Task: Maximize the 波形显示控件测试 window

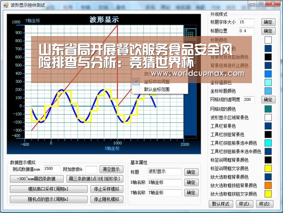Action: click(x=261, y=4)
